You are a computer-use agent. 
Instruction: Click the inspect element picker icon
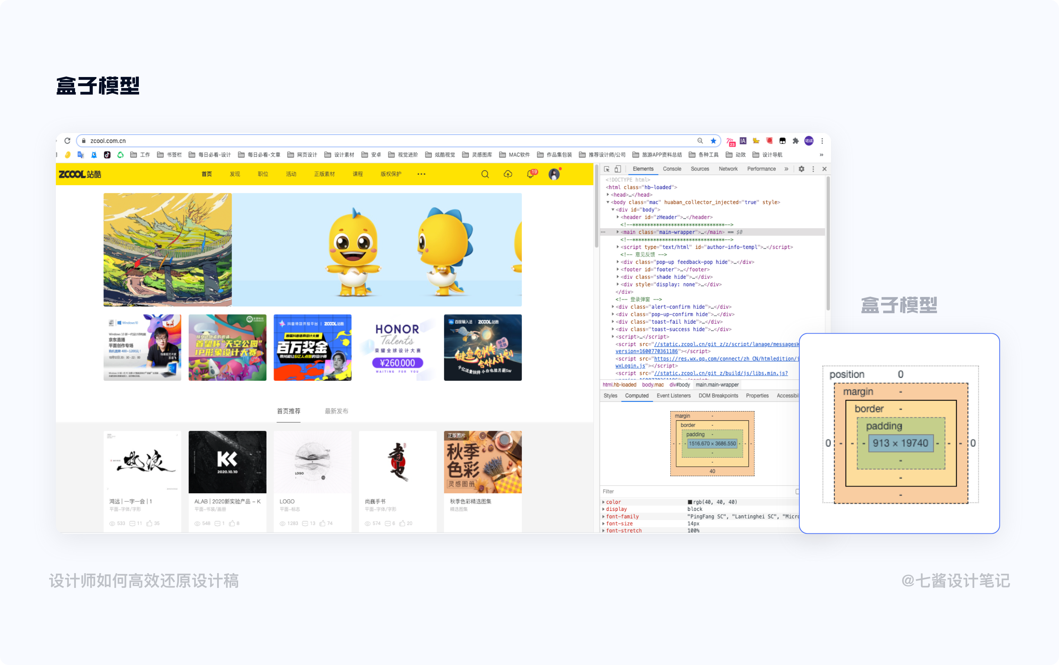pos(607,169)
